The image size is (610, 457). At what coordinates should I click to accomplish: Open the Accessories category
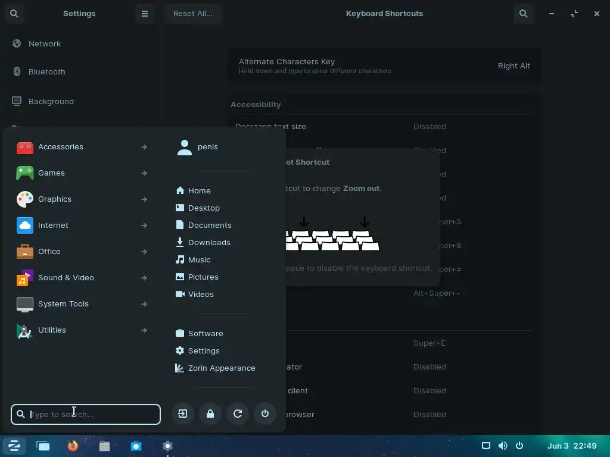[x=82, y=147]
